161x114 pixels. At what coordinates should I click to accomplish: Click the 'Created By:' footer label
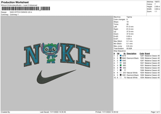point(6,112)
